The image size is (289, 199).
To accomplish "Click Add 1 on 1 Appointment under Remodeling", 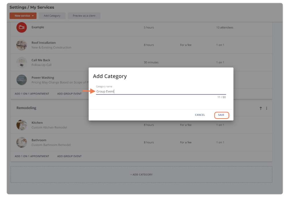I will click(32, 156).
